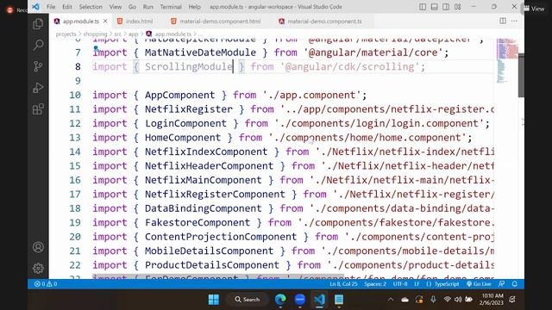
Task: Click the code minimap
Action: point(506,60)
